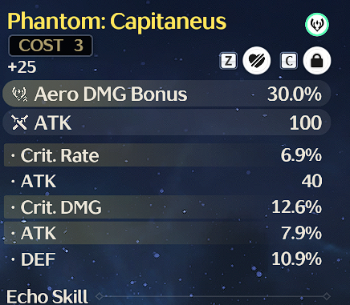350x305 pixels.
Task: Click the COST 3 badge
Action: [51, 46]
